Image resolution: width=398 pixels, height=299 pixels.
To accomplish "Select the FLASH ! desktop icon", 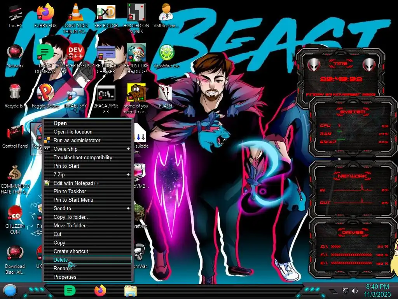I will (x=166, y=97).
